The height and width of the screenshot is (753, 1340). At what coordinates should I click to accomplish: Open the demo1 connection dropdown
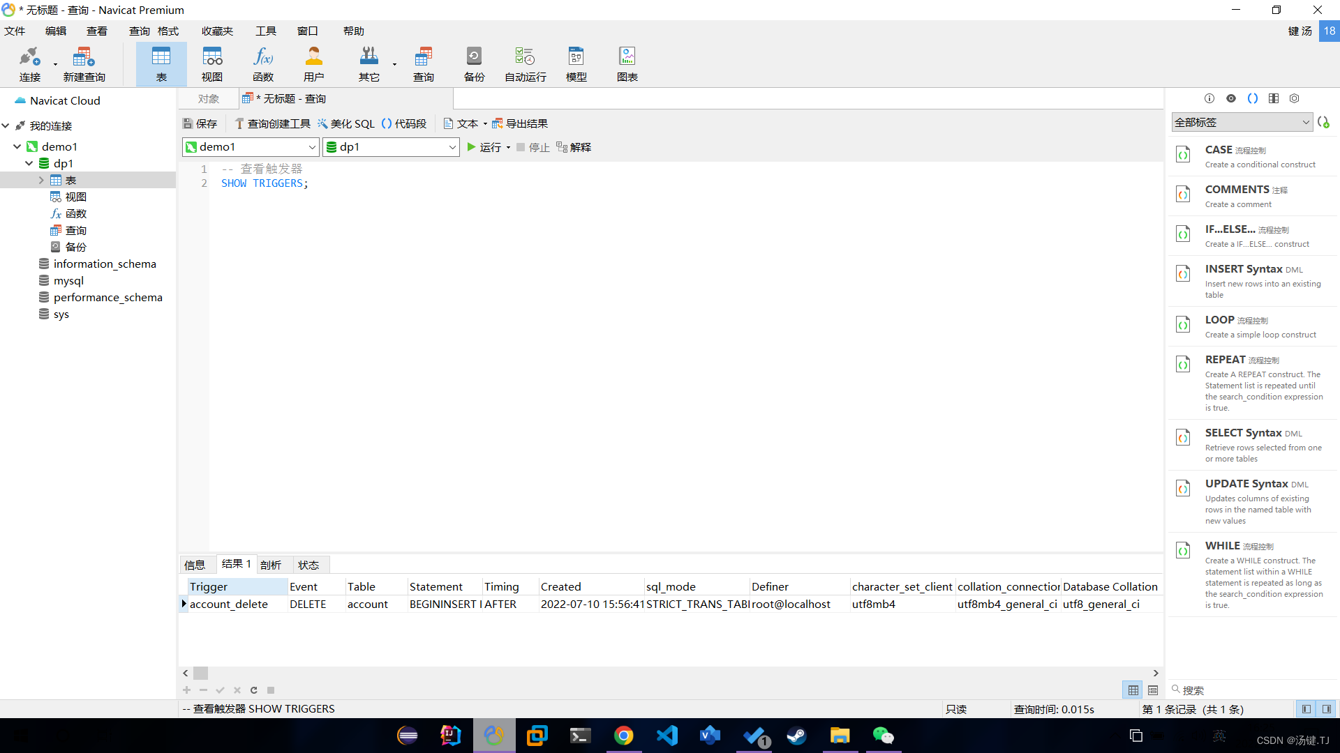coord(312,147)
